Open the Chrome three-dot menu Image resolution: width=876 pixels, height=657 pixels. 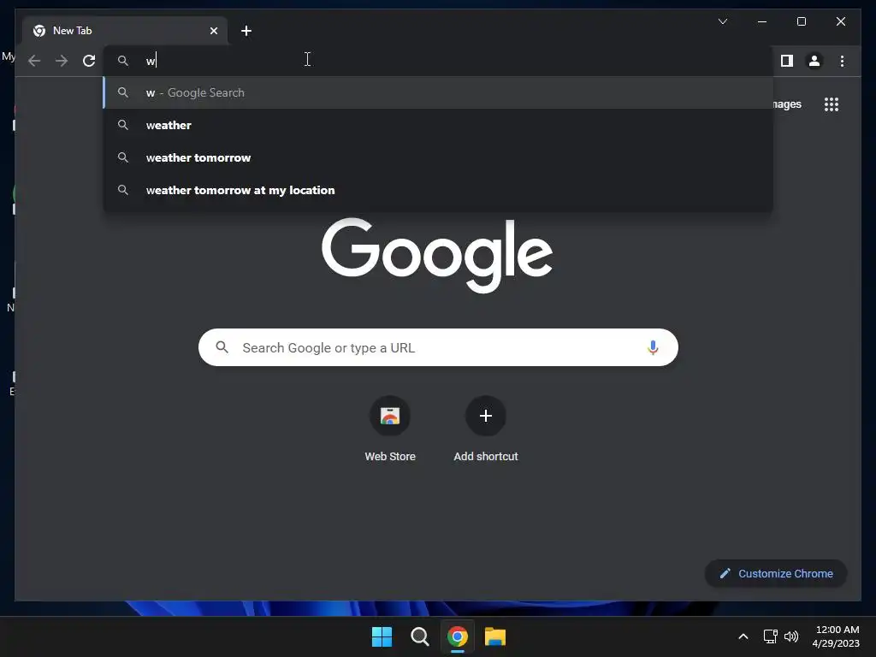[x=842, y=61]
